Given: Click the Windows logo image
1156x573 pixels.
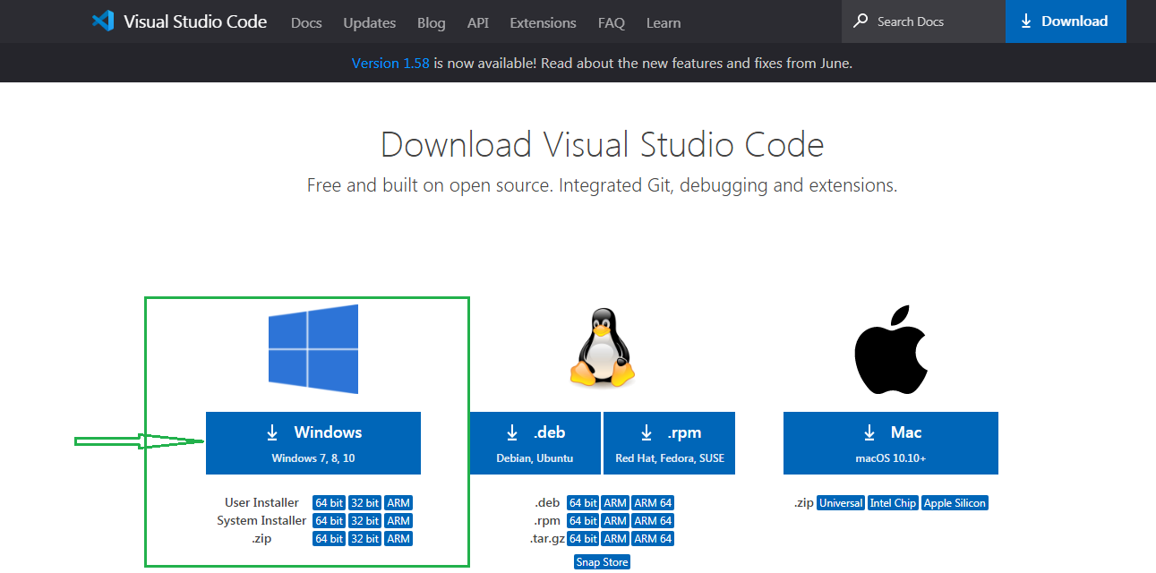Looking at the screenshot, I should pos(313,349).
